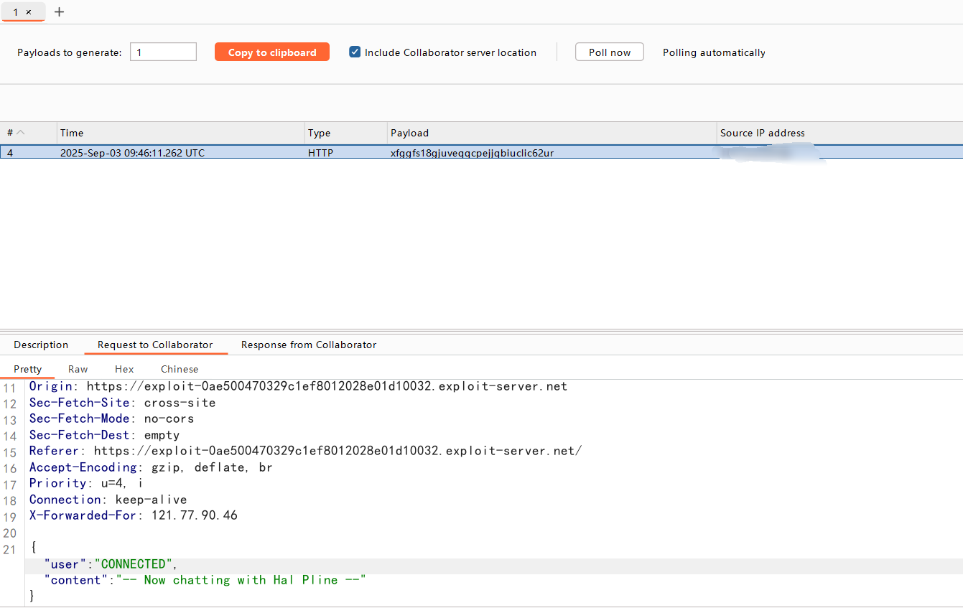
Task: Open the Hex view tab
Action: click(x=124, y=369)
